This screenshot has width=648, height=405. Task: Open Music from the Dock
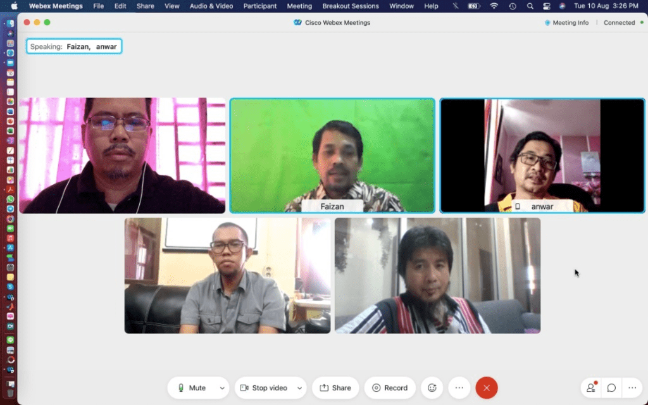click(x=10, y=238)
